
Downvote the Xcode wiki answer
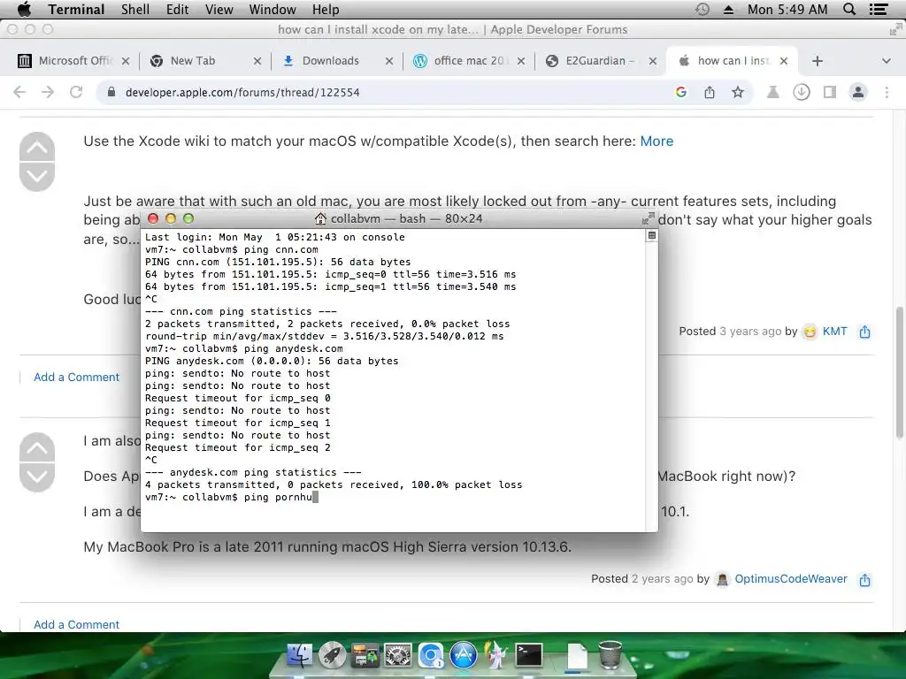click(x=37, y=177)
